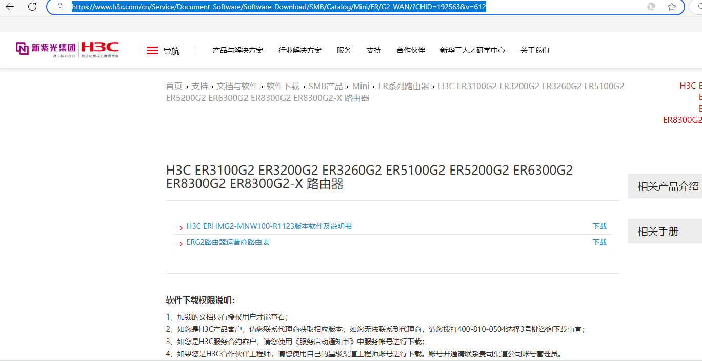
Task: Click the red arrow before ERG2路由器 link
Action: coord(180,244)
